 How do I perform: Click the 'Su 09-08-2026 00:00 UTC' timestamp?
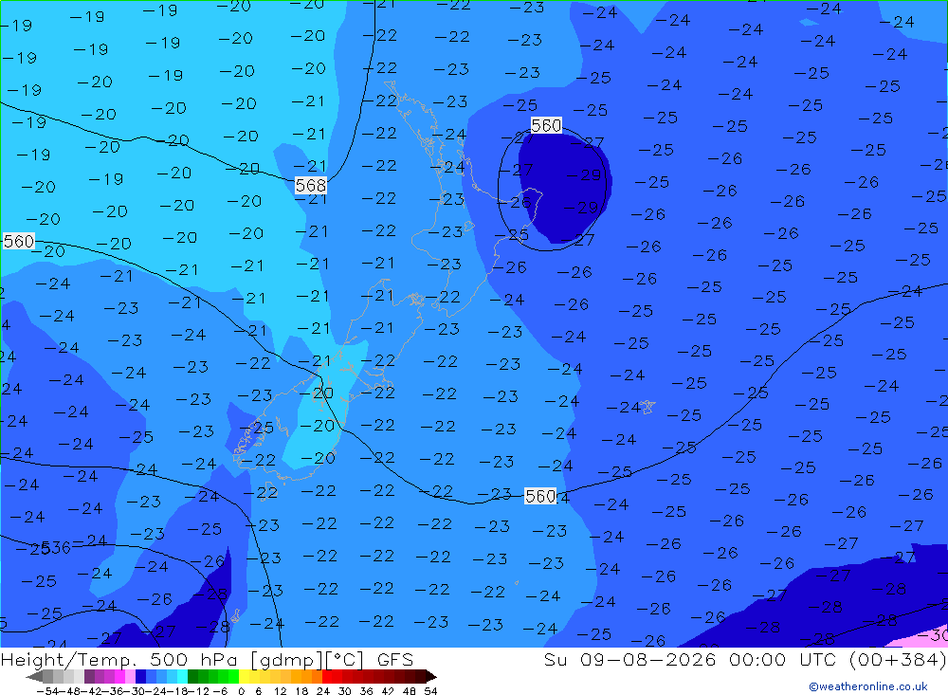coord(692,659)
